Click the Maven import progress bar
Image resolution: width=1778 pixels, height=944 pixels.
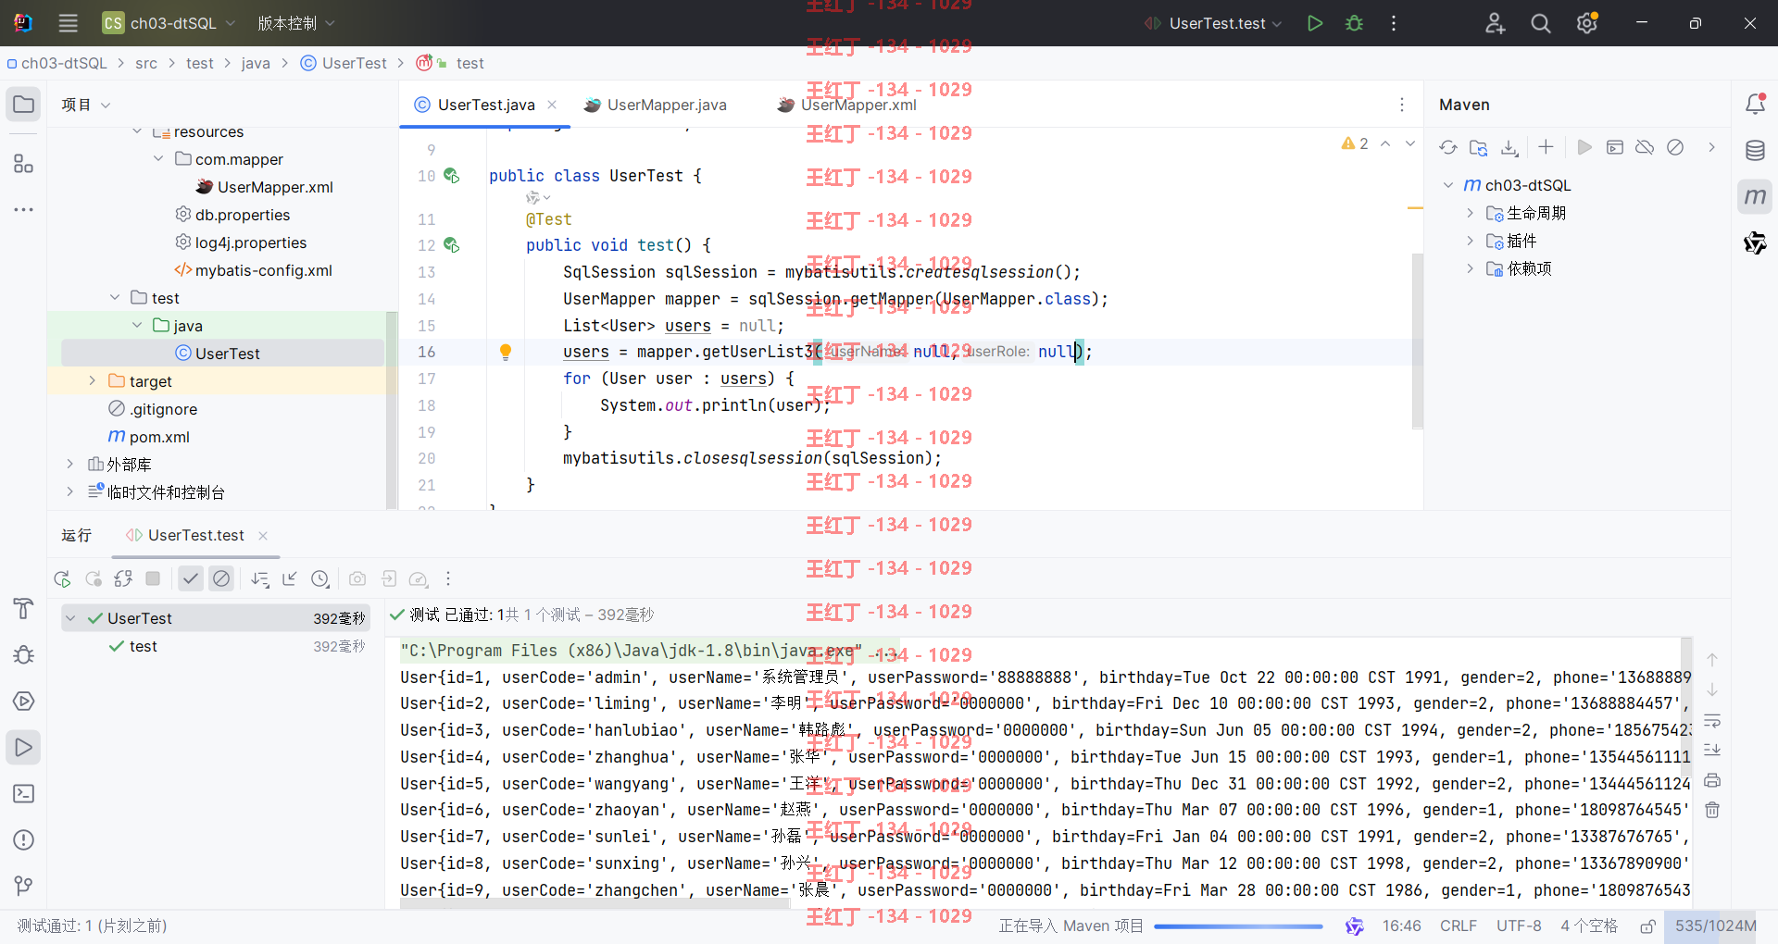(x=1238, y=925)
